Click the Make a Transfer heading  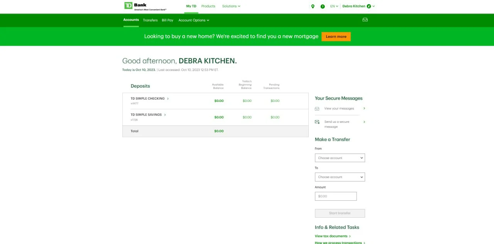(x=332, y=139)
